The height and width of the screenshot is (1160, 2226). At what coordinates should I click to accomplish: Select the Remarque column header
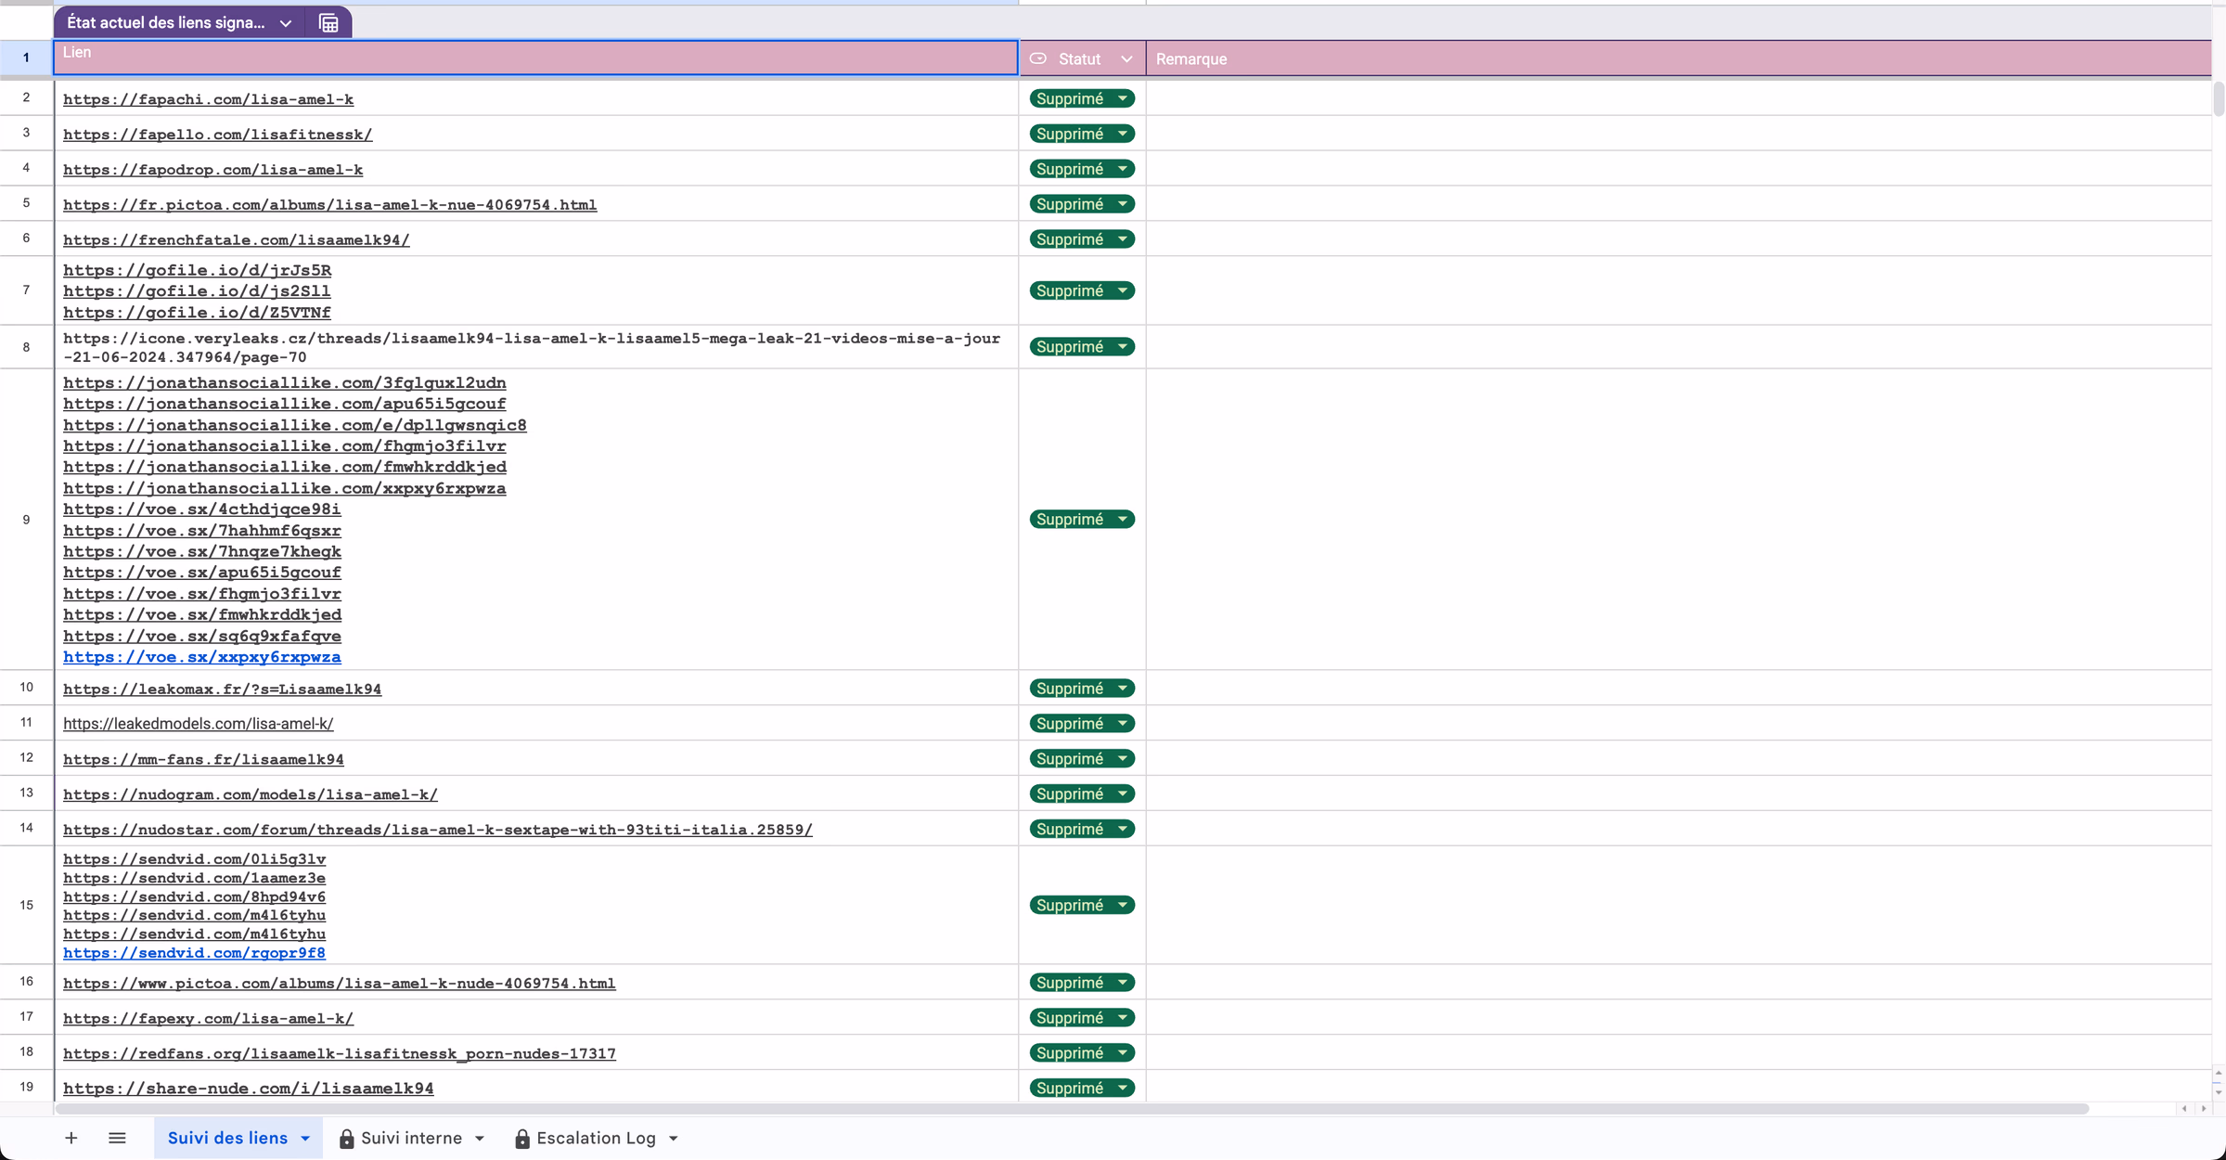1678,58
